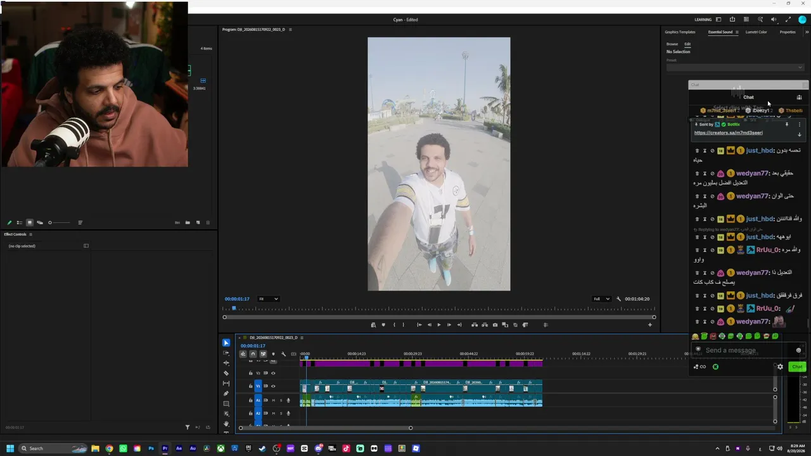Expand the panel tabs overflow chevron
This screenshot has height=456, width=811.
click(x=807, y=32)
